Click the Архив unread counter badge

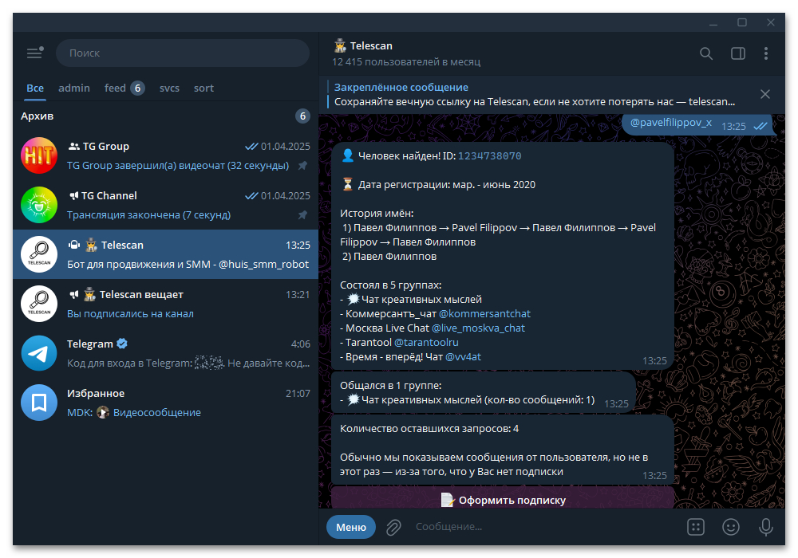302,116
